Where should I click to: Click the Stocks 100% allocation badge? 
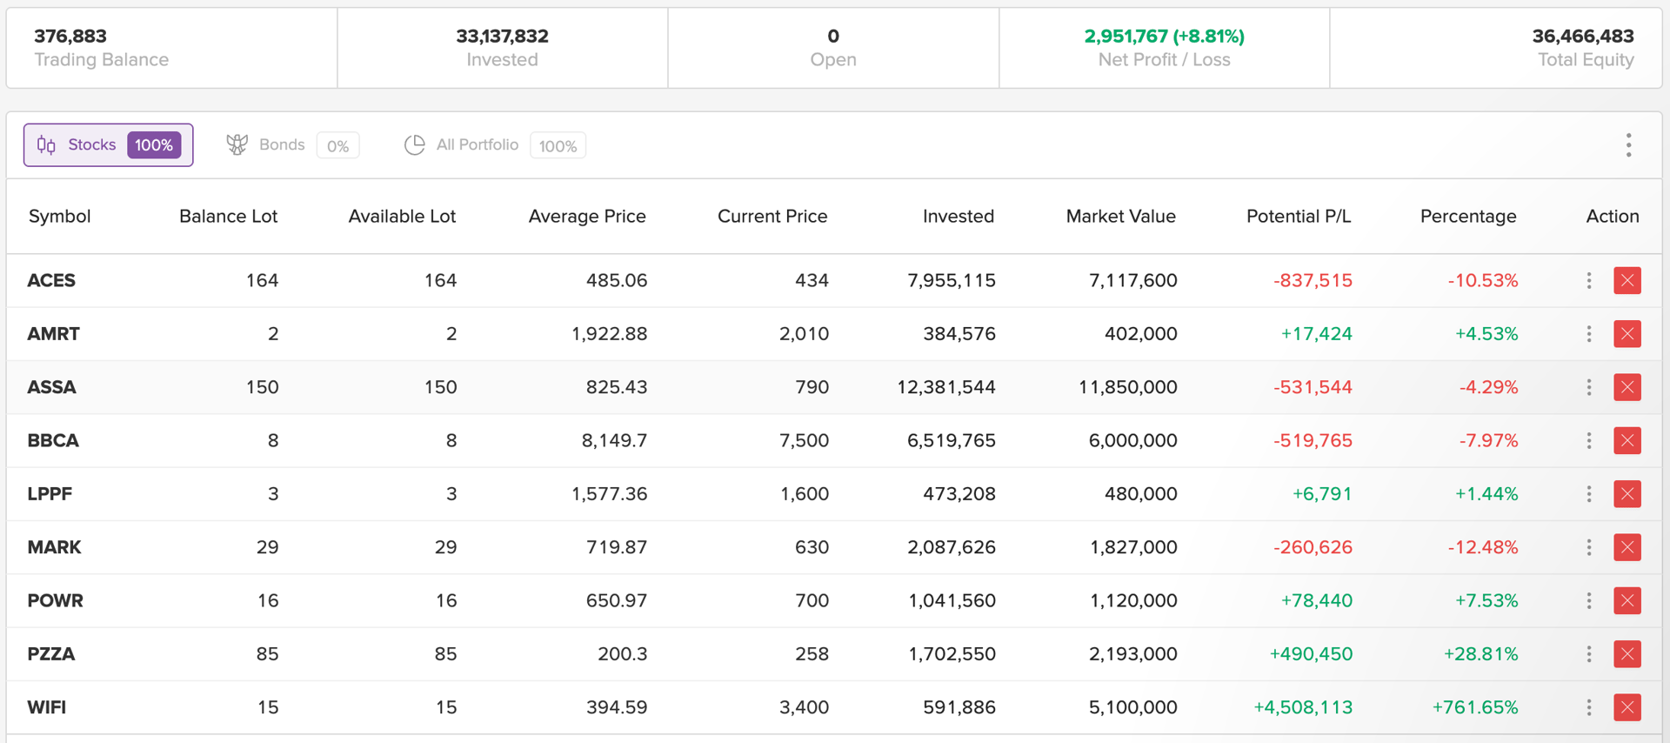tap(154, 145)
